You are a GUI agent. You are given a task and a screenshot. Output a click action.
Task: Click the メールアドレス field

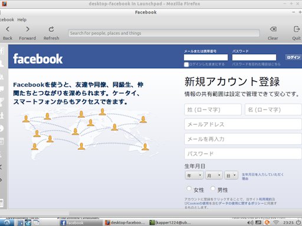click(243, 124)
